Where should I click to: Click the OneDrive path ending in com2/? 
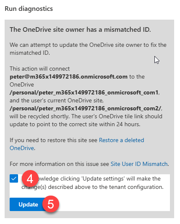click(x=86, y=108)
